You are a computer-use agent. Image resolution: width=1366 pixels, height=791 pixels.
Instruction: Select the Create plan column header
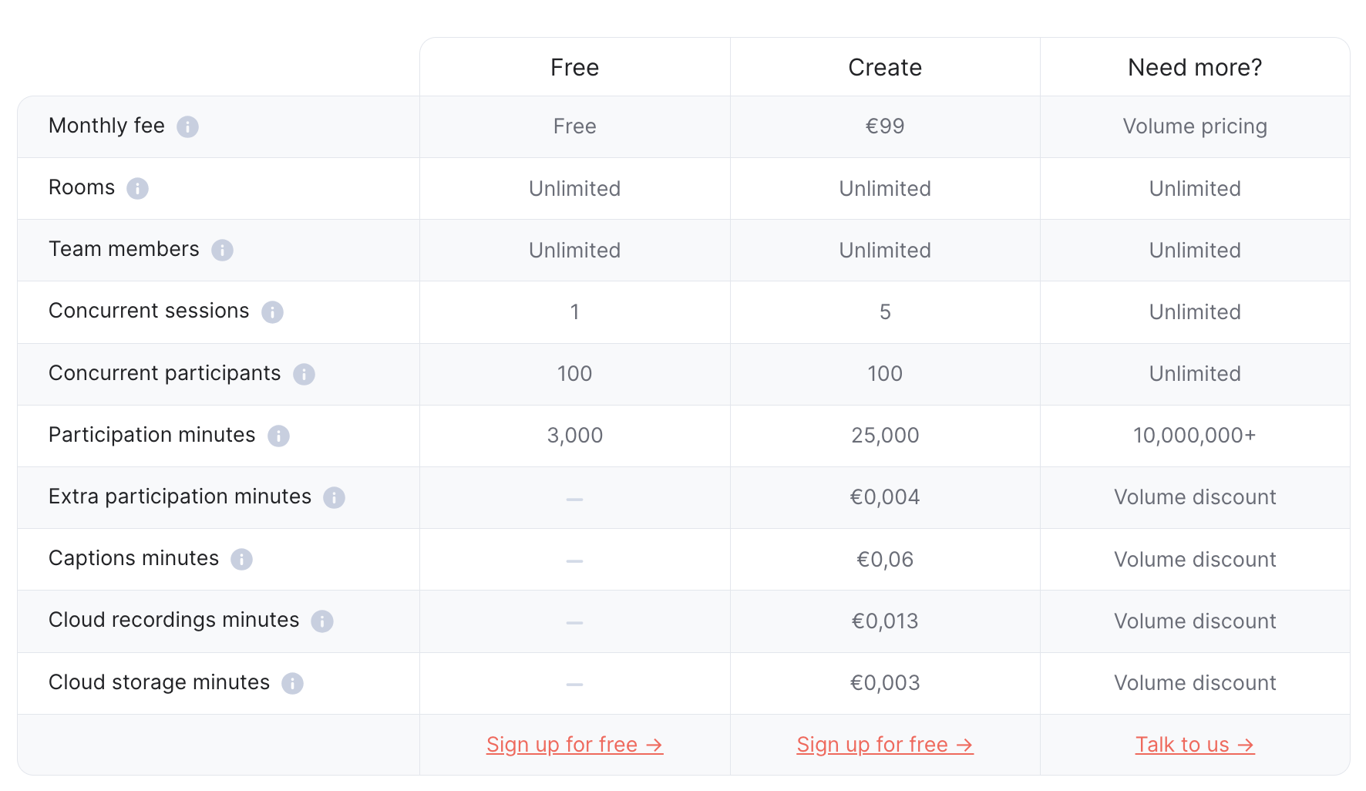pos(885,68)
